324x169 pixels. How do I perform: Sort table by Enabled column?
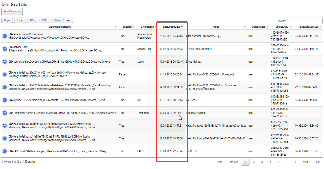click(127, 27)
